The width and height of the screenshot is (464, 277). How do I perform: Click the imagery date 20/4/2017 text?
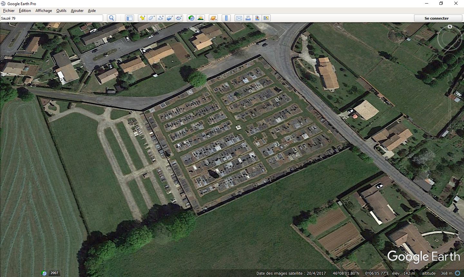316,273
